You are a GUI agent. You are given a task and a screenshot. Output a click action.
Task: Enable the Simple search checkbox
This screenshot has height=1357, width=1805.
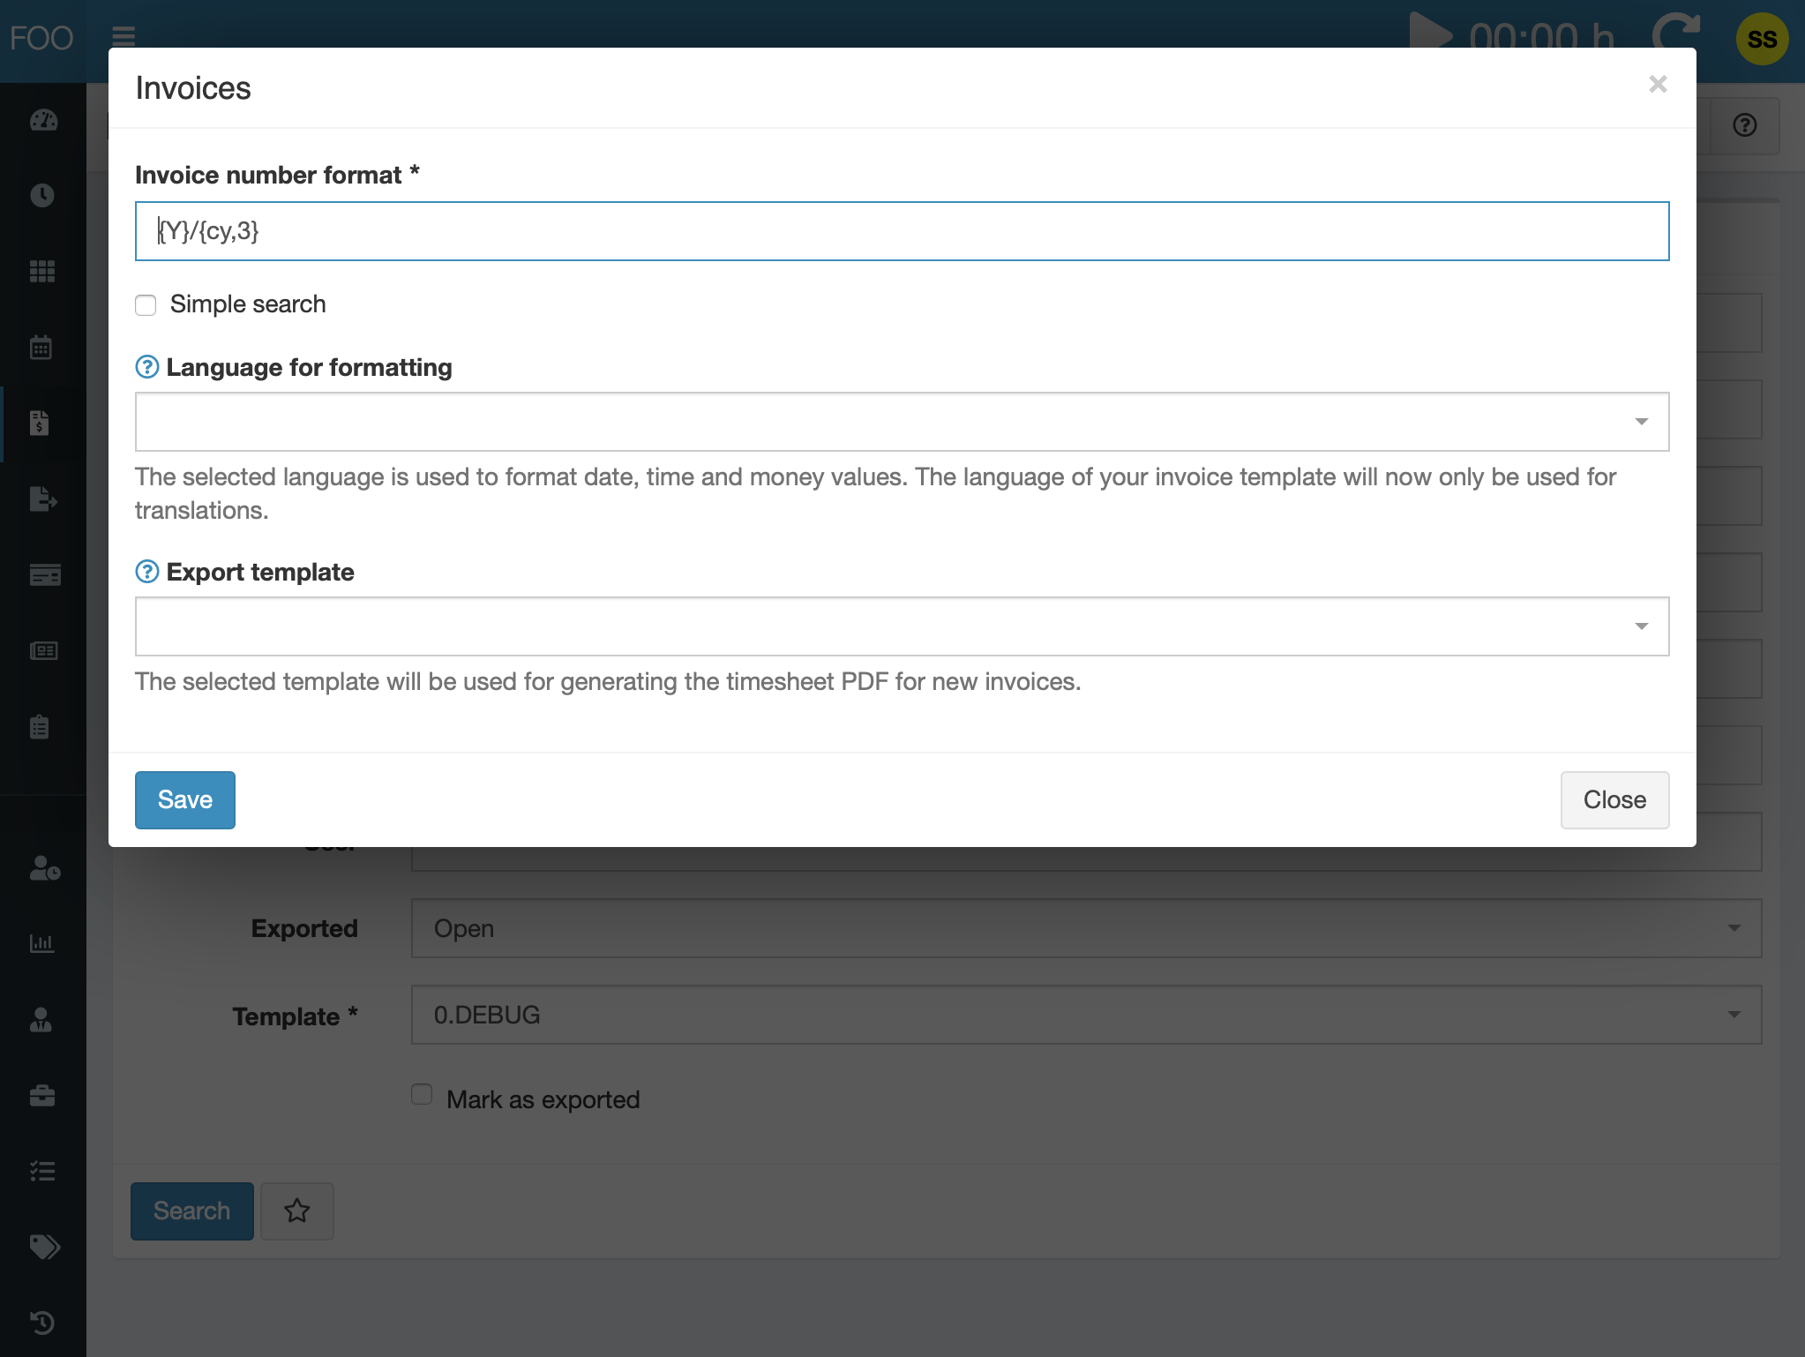click(146, 305)
